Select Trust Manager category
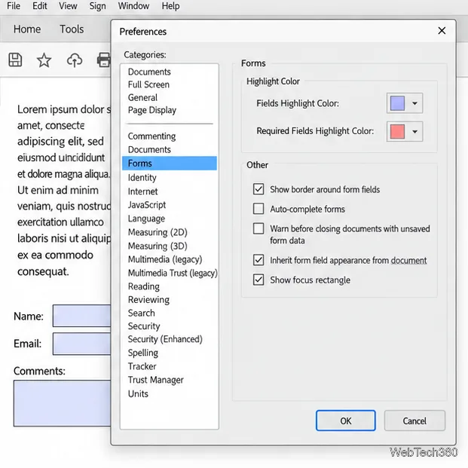Viewport: 468px width, 468px height. coord(155,380)
